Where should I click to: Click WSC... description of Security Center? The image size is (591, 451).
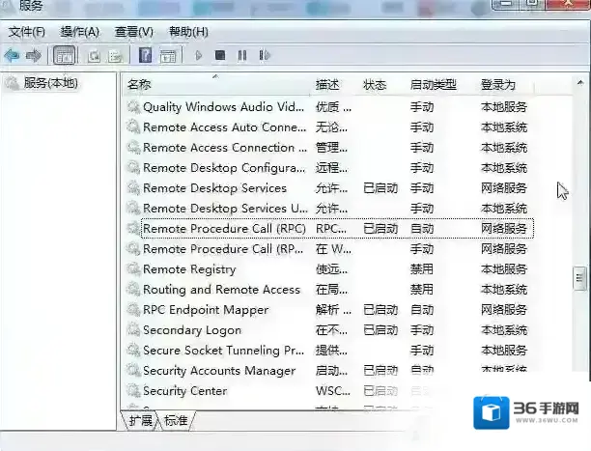[333, 391]
